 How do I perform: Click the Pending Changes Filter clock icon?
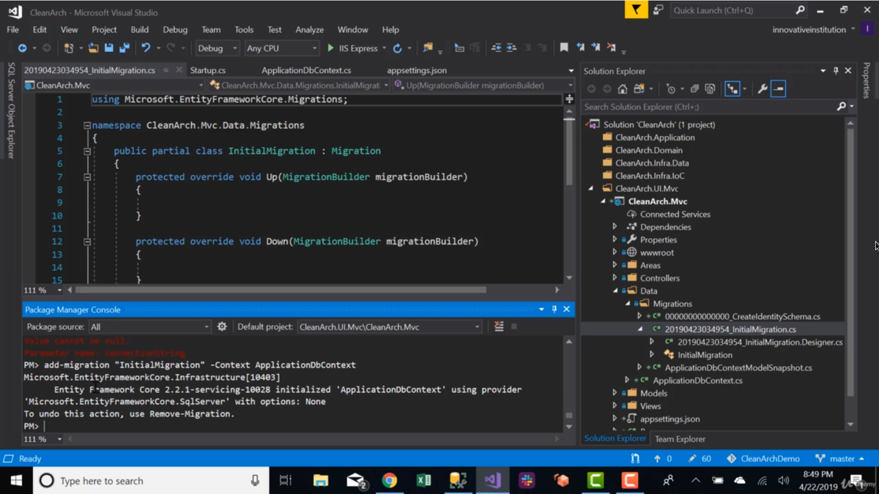(x=670, y=89)
